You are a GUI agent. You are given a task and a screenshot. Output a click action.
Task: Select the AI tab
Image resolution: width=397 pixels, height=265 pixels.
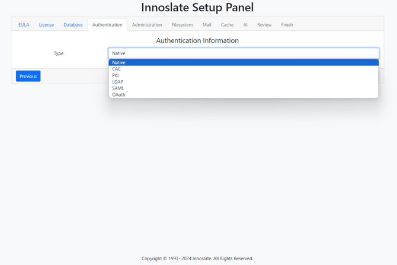(x=245, y=25)
